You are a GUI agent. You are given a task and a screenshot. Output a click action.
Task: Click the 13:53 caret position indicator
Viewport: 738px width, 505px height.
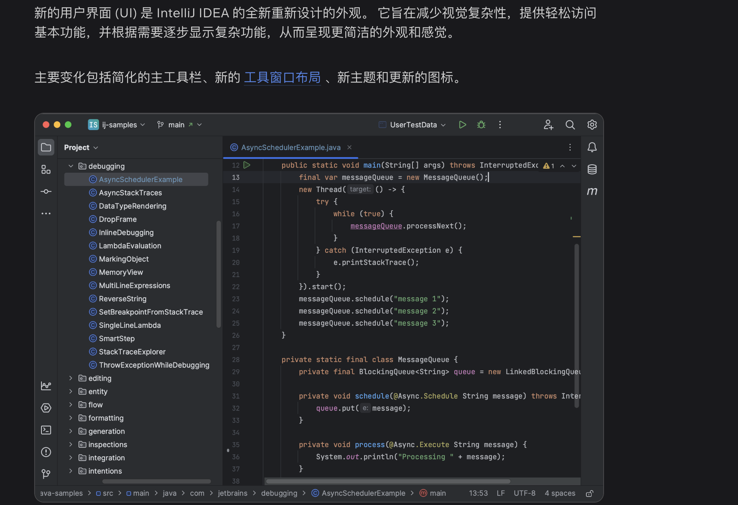coord(478,493)
